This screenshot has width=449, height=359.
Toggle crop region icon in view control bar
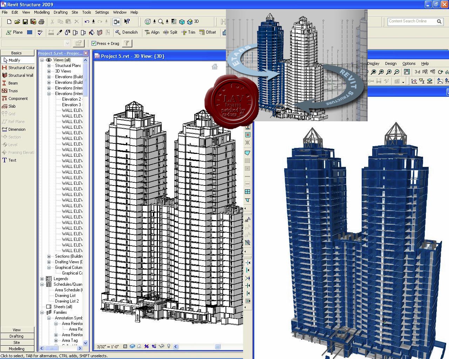pos(147,346)
